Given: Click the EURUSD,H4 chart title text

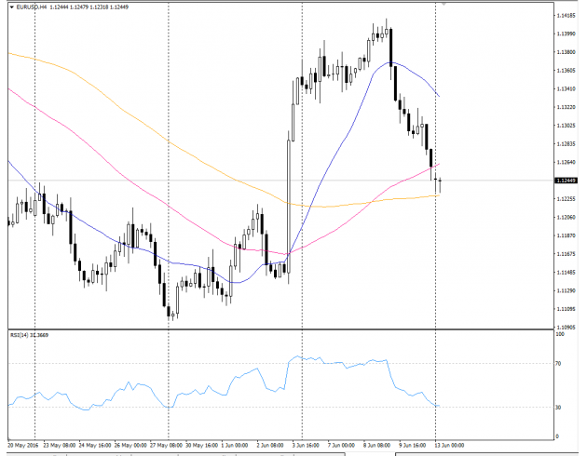Looking at the screenshot, I should point(30,8).
